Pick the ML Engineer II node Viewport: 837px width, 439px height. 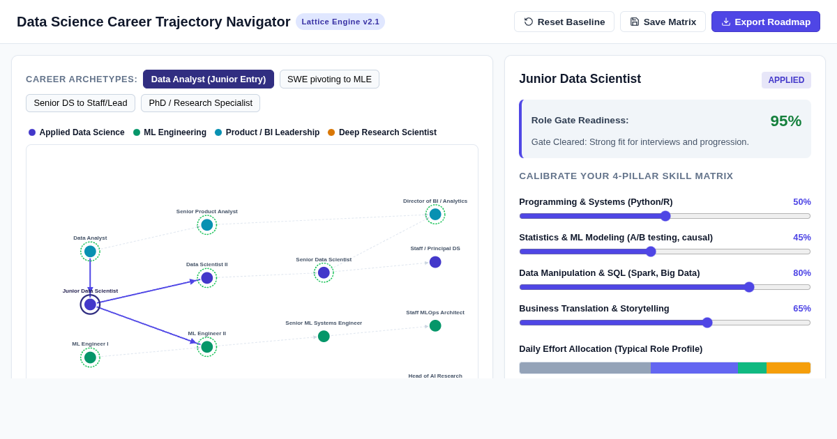207,347
